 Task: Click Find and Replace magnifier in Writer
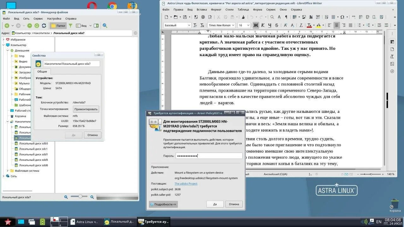pyautogui.click(x=272, y=17)
